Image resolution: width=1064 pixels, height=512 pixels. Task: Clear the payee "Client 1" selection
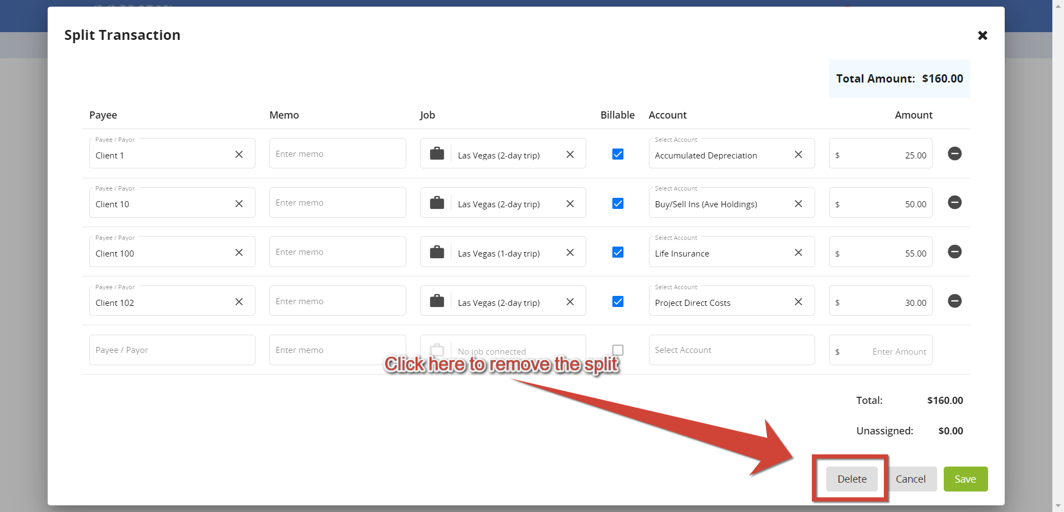click(x=239, y=154)
